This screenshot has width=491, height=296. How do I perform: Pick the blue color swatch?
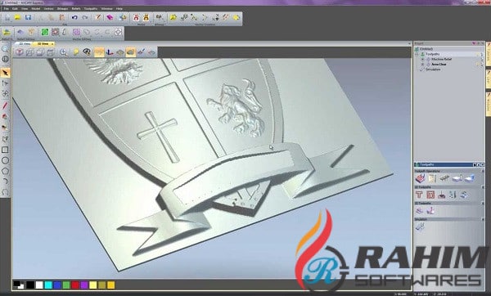coord(57,285)
